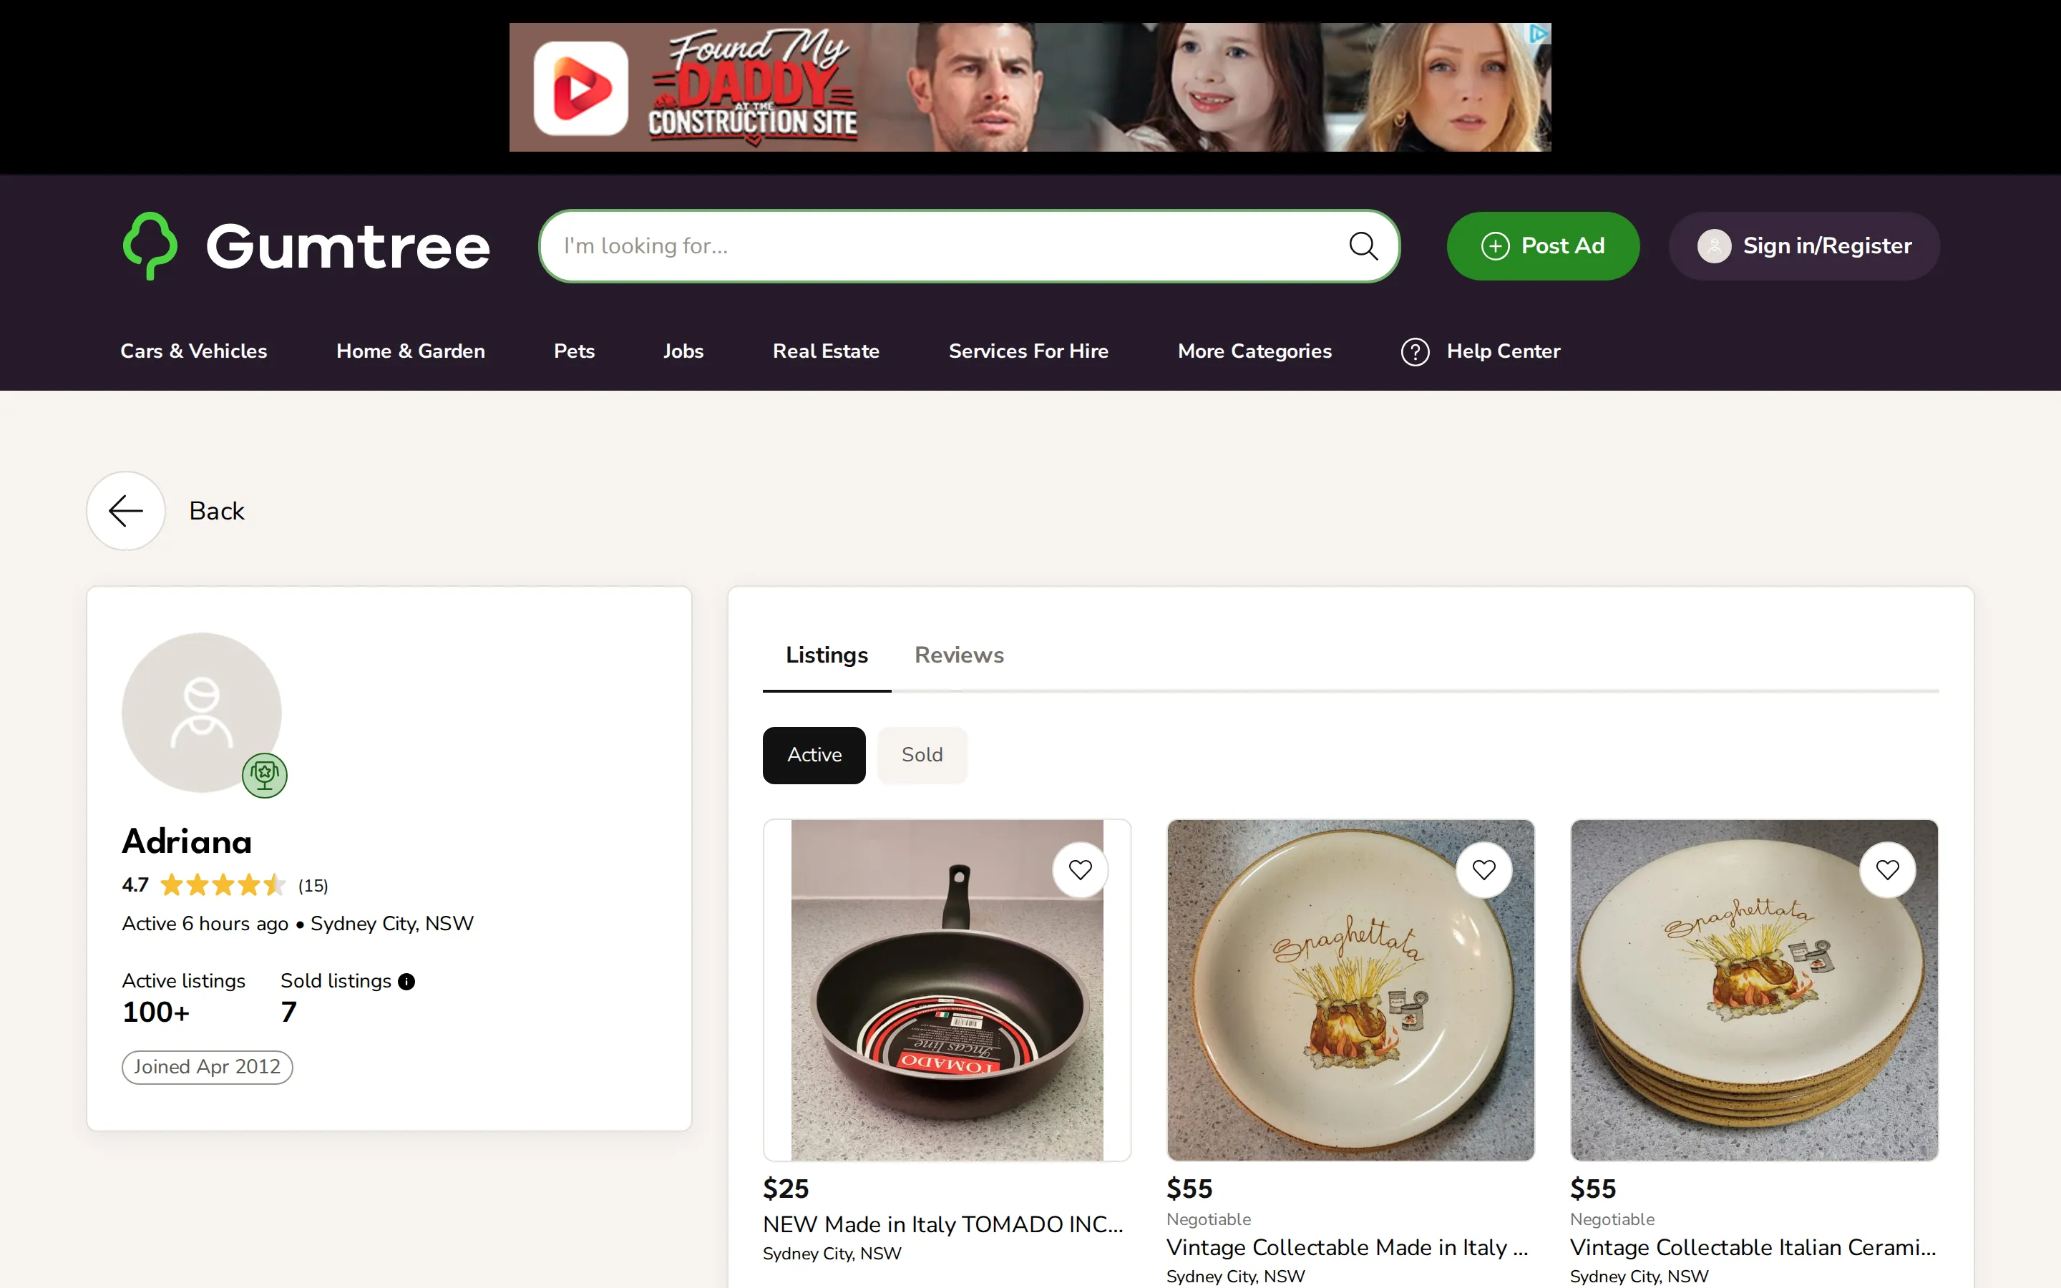Select the Active listings filter
This screenshot has height=1288, width=2061.
[x=814, y=755]
